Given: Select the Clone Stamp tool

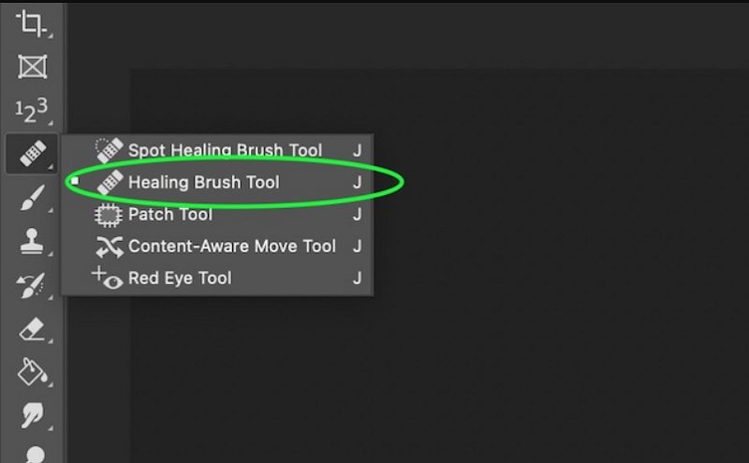Looking at the screenshot, I should (33, 243).
